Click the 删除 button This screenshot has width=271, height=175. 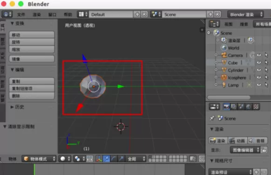(32, 96)
